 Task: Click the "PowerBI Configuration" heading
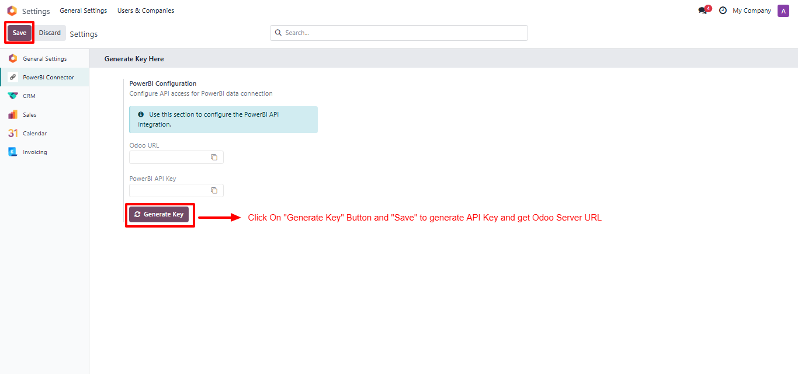pos(163,83)
